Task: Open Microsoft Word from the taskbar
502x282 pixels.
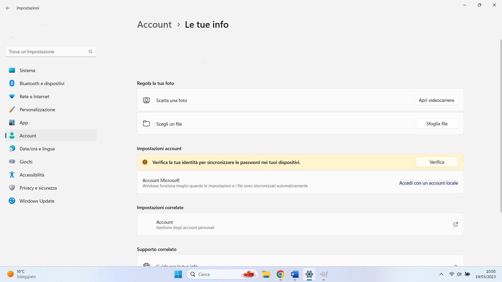Action: pos(295,274)
